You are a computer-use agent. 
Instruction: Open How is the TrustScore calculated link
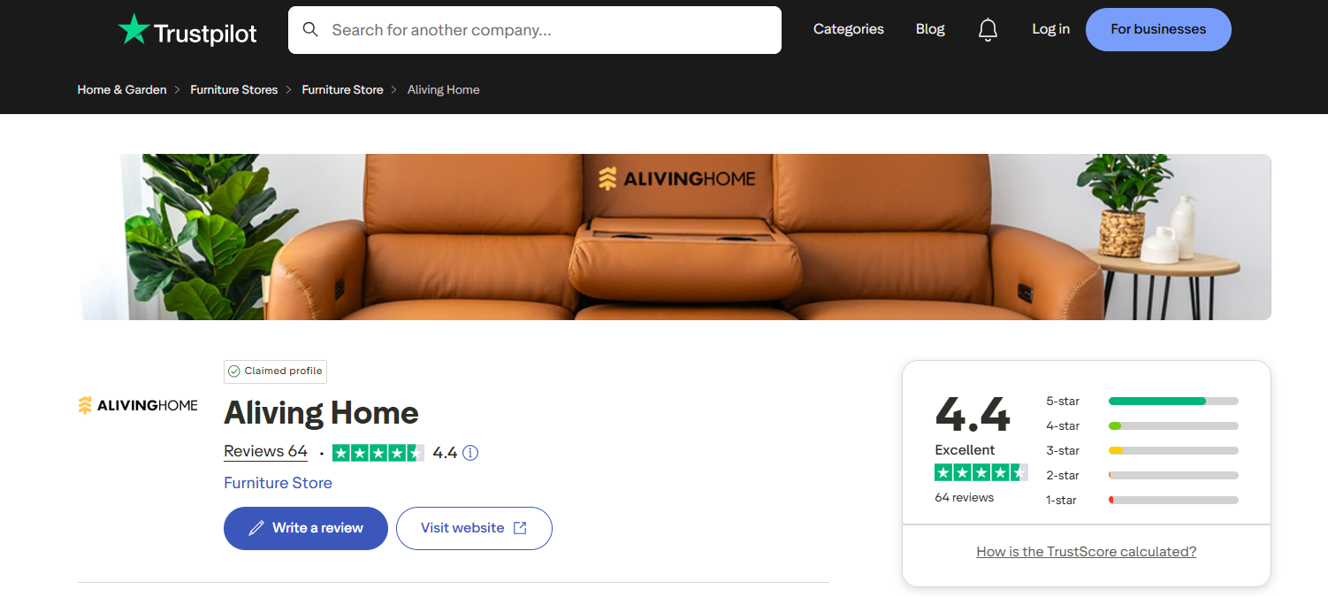tap(1086, 552)
